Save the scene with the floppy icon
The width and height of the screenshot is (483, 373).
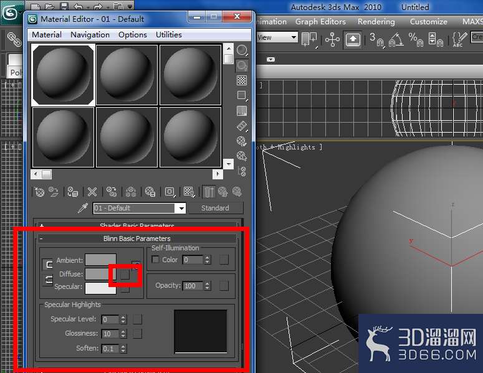click(64, 6)
